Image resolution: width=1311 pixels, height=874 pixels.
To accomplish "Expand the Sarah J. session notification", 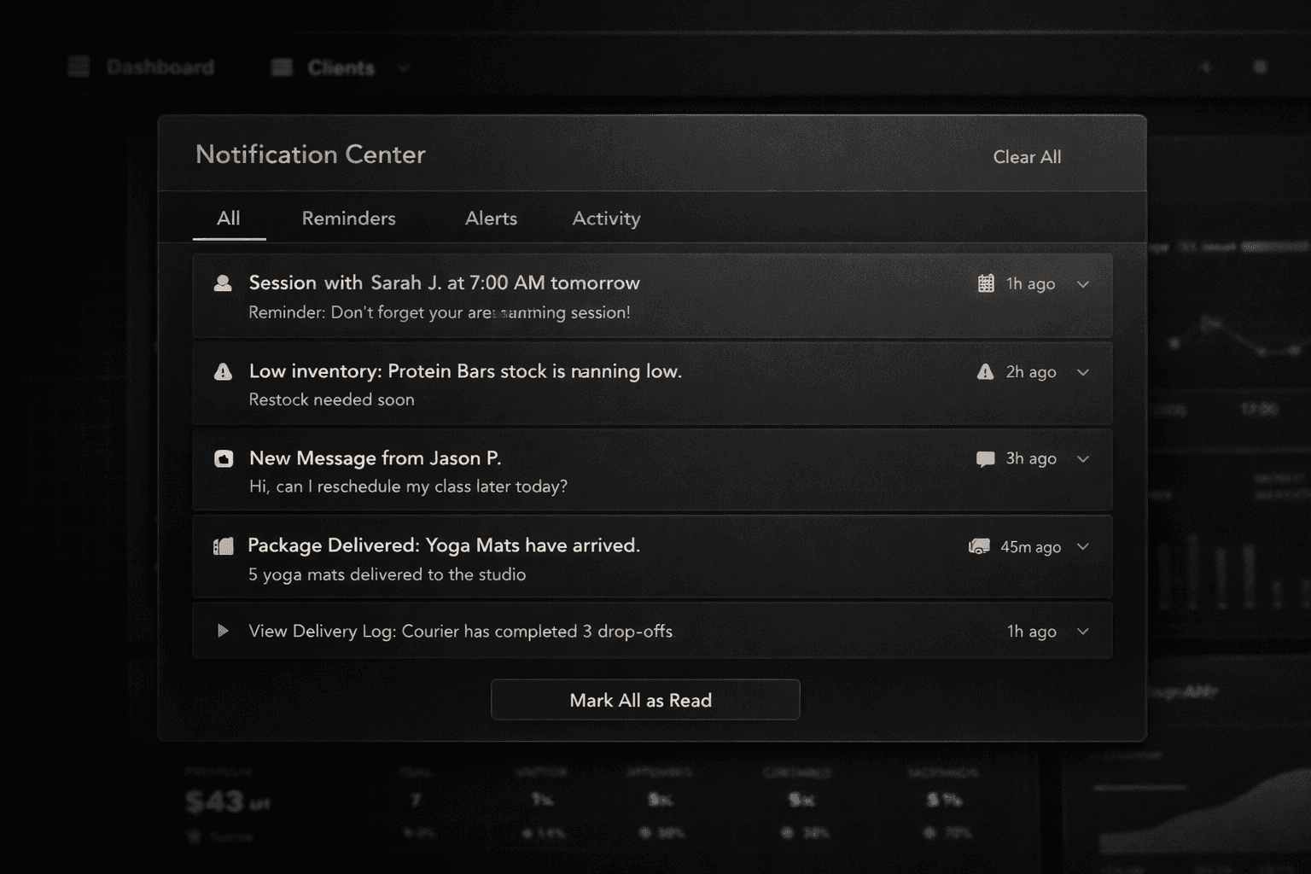I will coord(1083,285).
